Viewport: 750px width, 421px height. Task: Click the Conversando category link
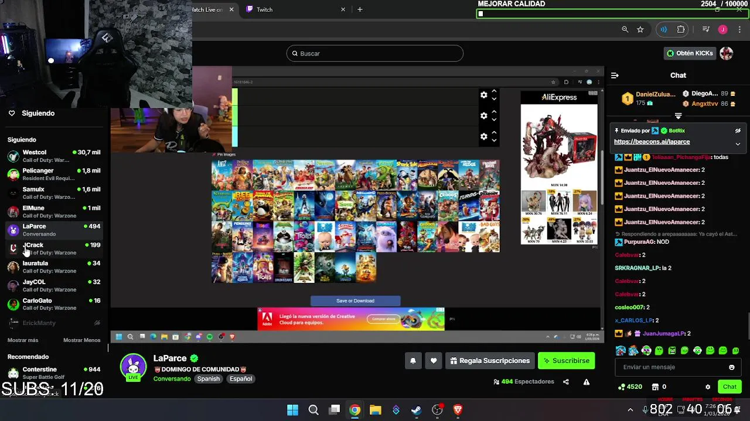pyautogui.click(x=172, y=379)
